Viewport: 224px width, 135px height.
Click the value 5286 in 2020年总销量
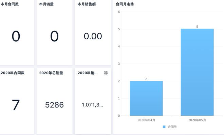[x=54, y=105]
